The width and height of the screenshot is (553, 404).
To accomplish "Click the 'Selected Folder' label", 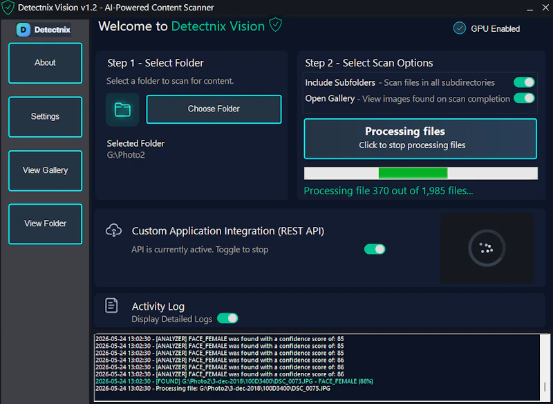I will pos(135,144).
